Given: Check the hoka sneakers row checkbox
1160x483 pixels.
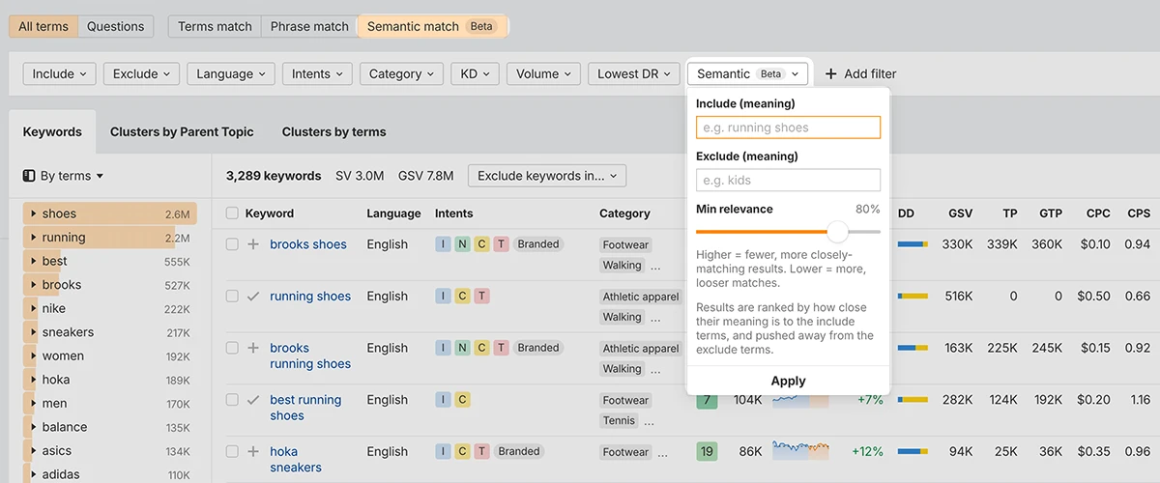Looking at the screenshot, I should tap(232, 451).
